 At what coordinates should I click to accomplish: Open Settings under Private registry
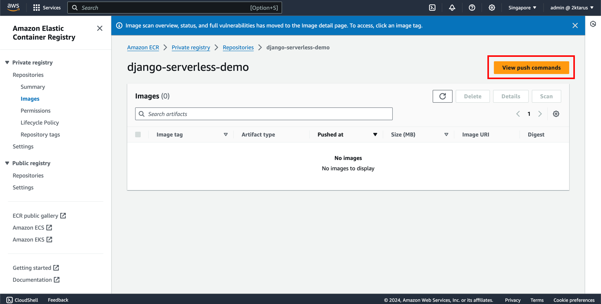pyautogui.click(x=23, y=146)
